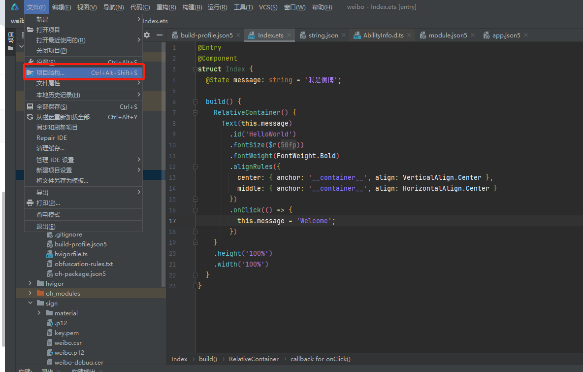Image resolution: width=583 pixels, height=372 pixels.
Task: Choose 关闭项目 from the File menu
Action: (x=84, y=51)
